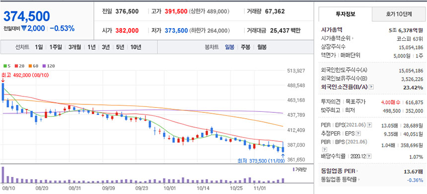The height and width of the screenshot is (194, 427).
Task: Click the 고가 value 391,500
Action: (x=176, y=11)
